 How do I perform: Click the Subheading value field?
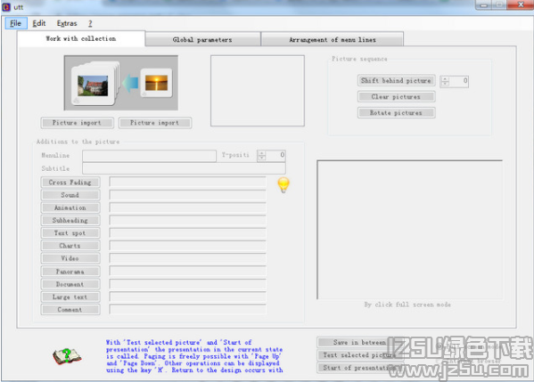187,221
